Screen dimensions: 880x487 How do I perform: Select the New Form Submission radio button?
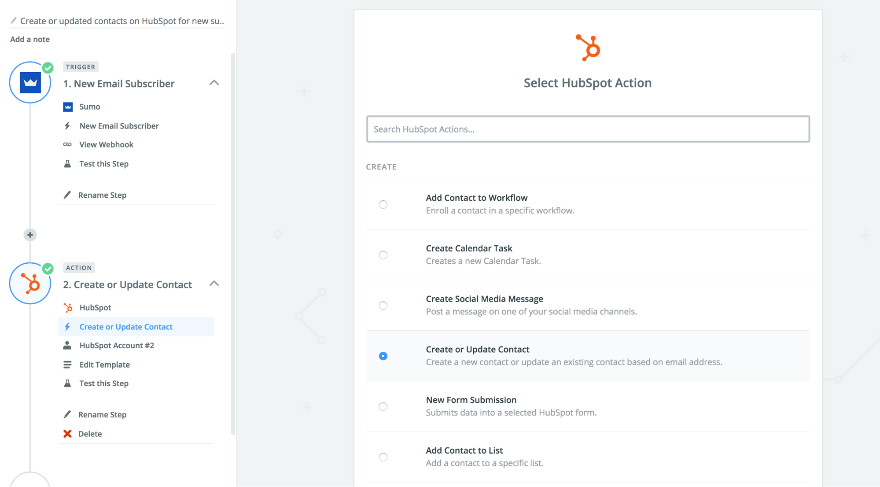click(x=383, y=406)
